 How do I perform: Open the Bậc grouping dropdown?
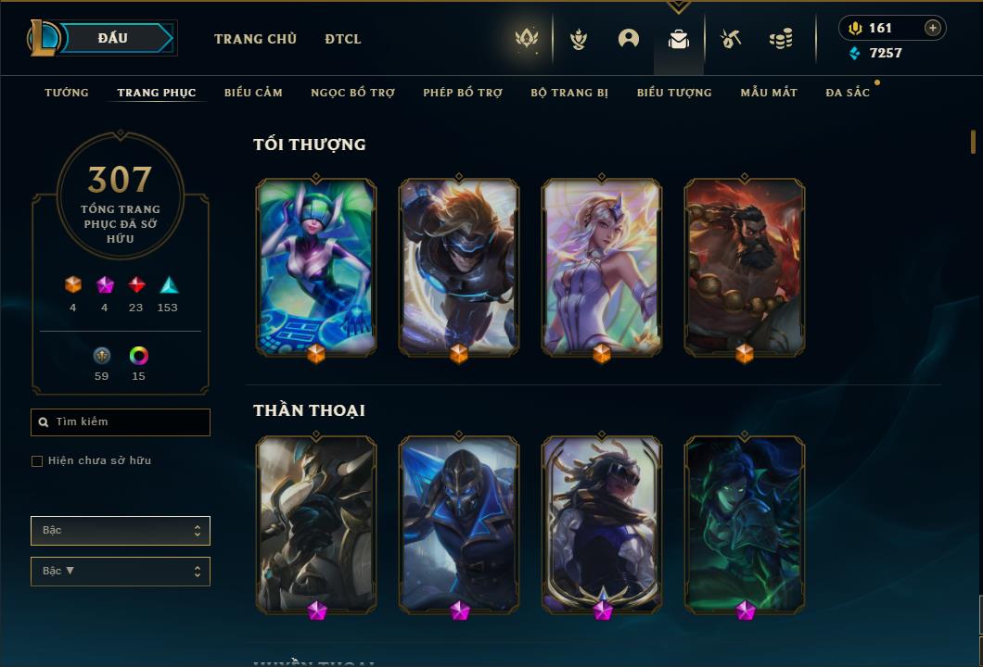tap(121, 531)
